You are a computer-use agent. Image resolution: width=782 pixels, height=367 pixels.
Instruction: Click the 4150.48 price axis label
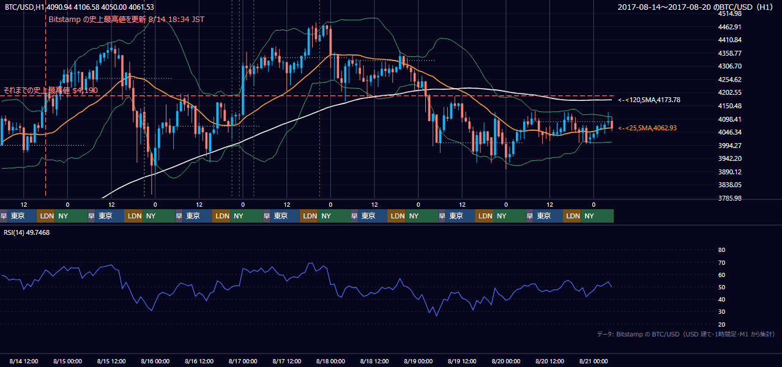729,106
